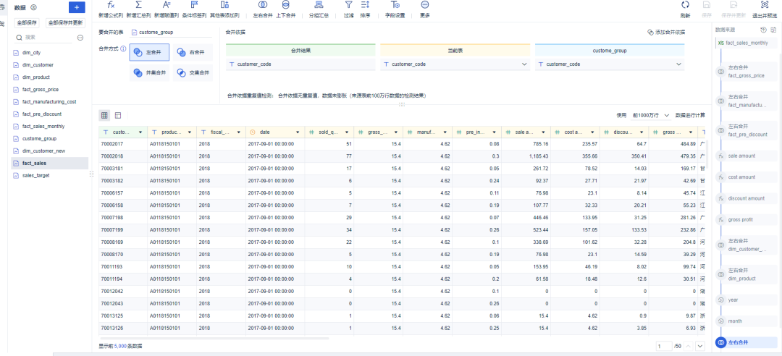Viewport: 782px width, 356px height.
Task: Open 当前表 customer_code dropdown
Action: point(455,64)
